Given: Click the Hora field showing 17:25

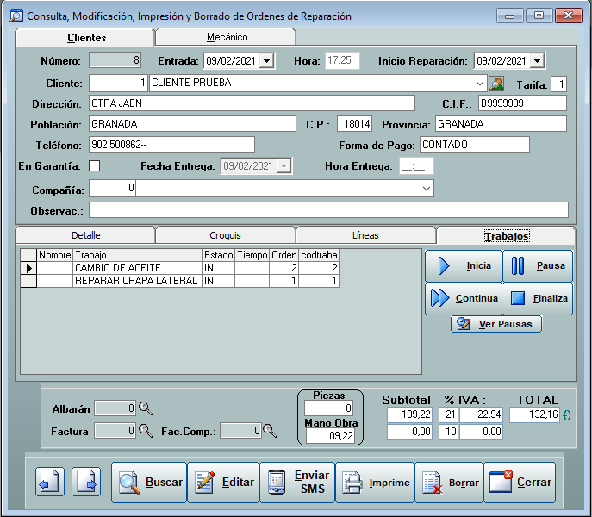Looking at the screenshot, I should tap(342, 61).
